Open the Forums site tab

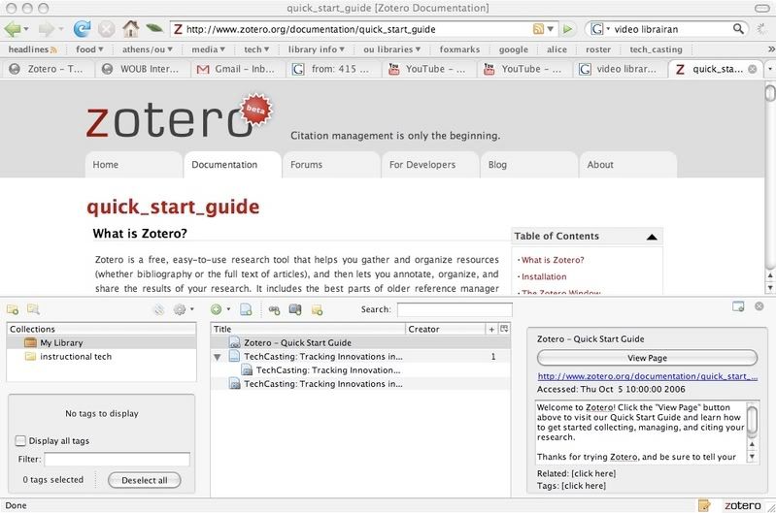pos(330,165)
